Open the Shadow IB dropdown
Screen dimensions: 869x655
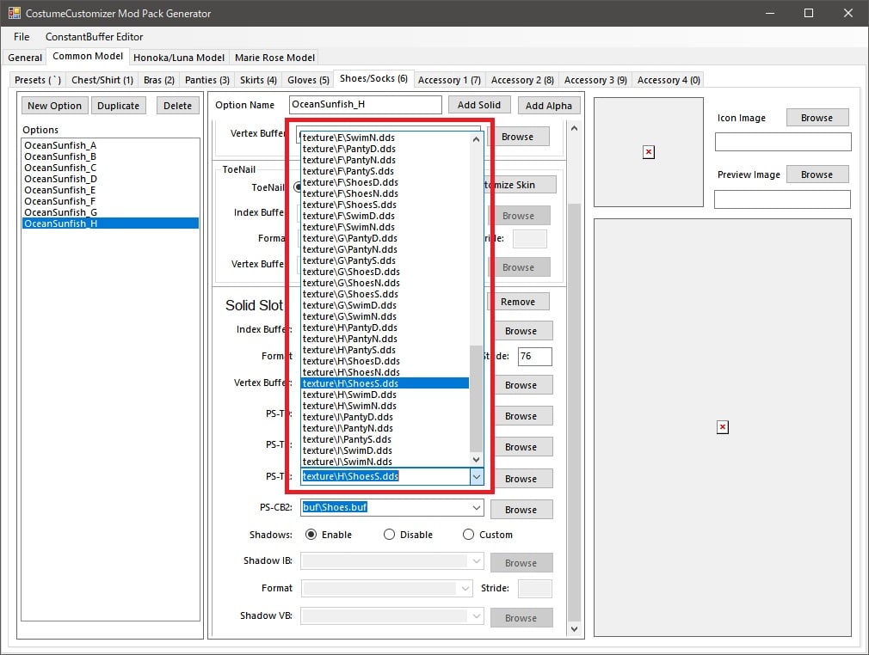click(x=476, y=561)
